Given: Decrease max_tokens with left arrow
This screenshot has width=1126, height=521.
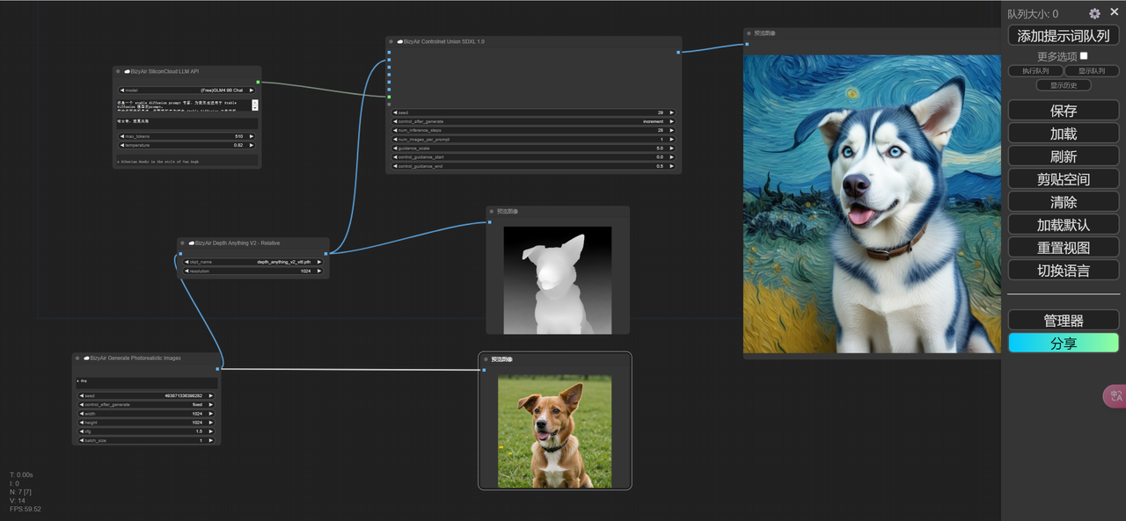Looking at the screenshot, I should (121, 136).
